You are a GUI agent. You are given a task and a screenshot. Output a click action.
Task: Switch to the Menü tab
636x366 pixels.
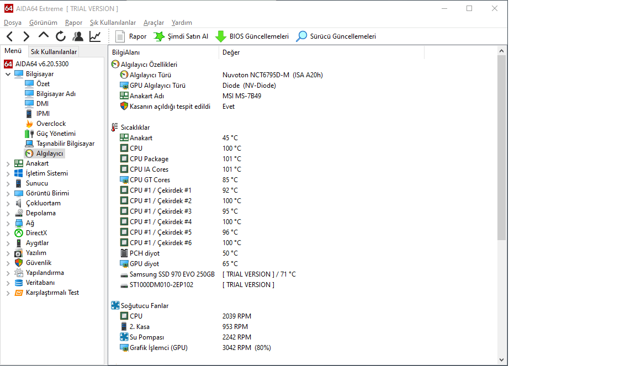(x=13, y=51)
